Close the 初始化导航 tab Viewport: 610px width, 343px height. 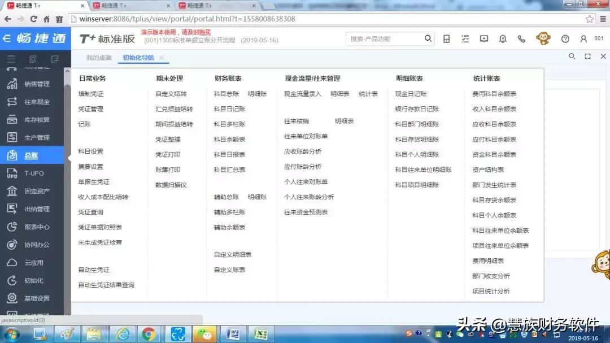click(162, 57)
